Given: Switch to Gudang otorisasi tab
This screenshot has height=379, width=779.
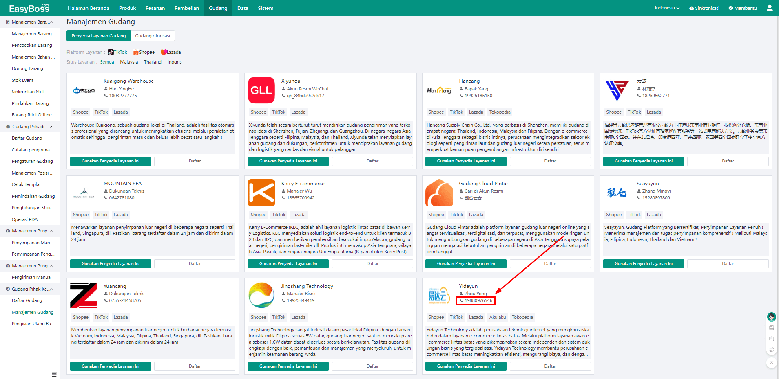Looking at the screenshot, I should pos(153,36).
